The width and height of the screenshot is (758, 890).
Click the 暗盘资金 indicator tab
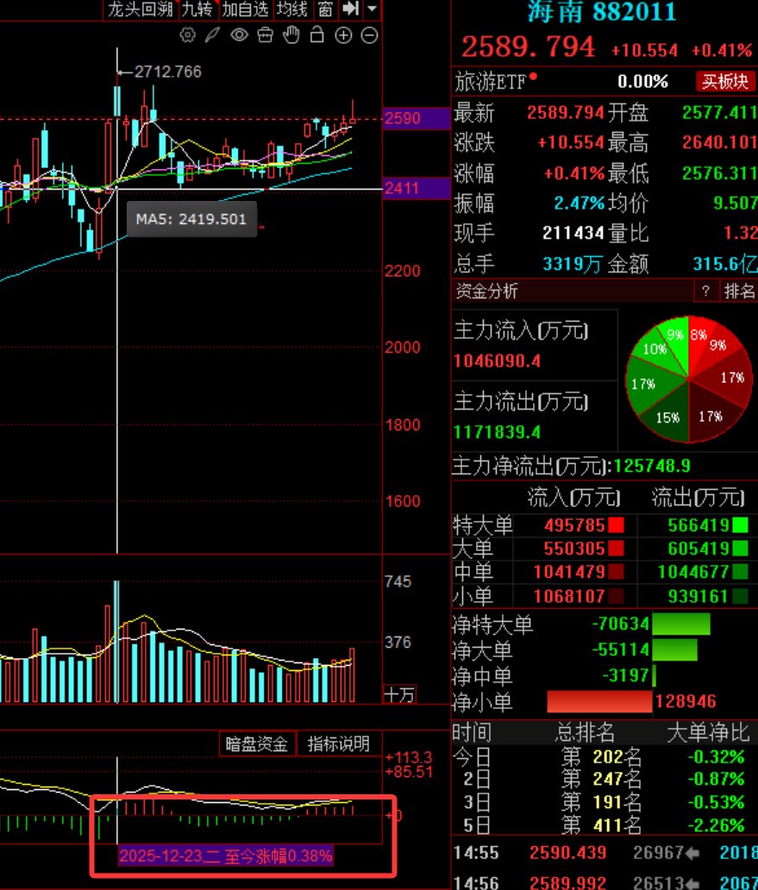click(257, 744)
